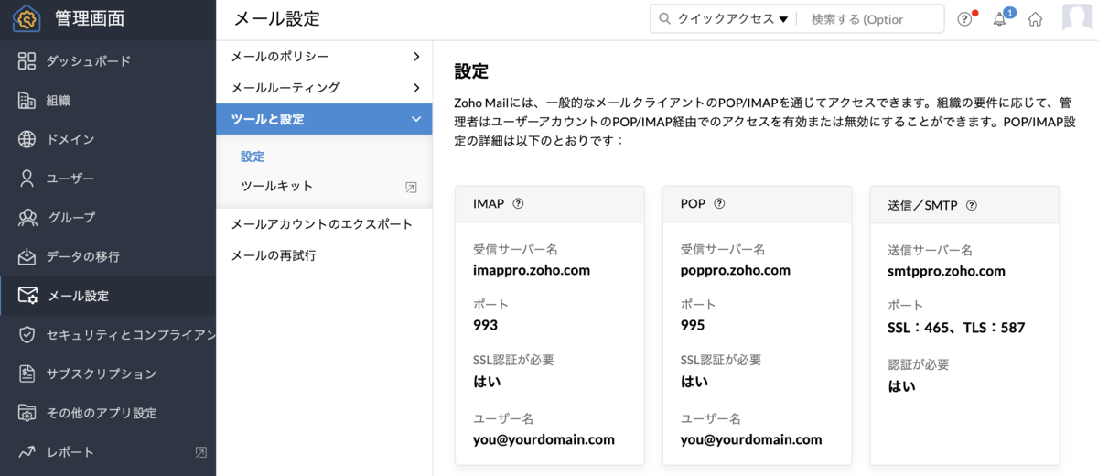Expand メールのポリシー chevron
Viewport: 1098px width, 476px height.
[x=416, y=57]
